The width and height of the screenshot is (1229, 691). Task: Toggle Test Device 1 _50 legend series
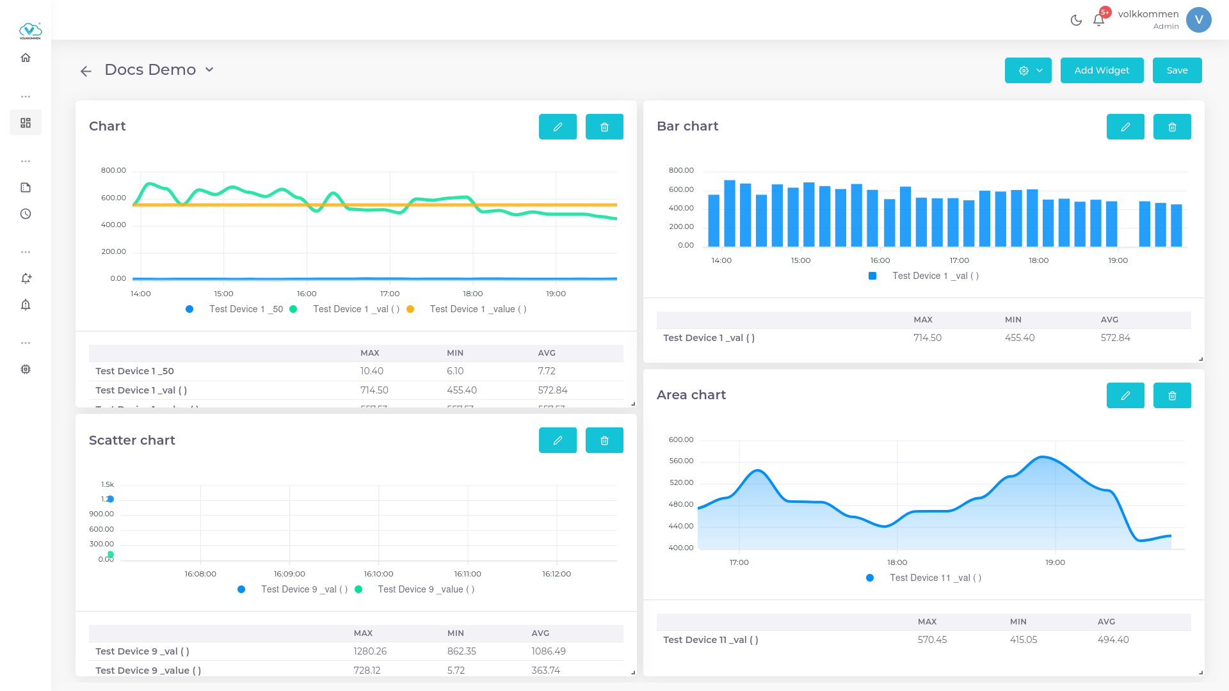click(x=246, y=309)
